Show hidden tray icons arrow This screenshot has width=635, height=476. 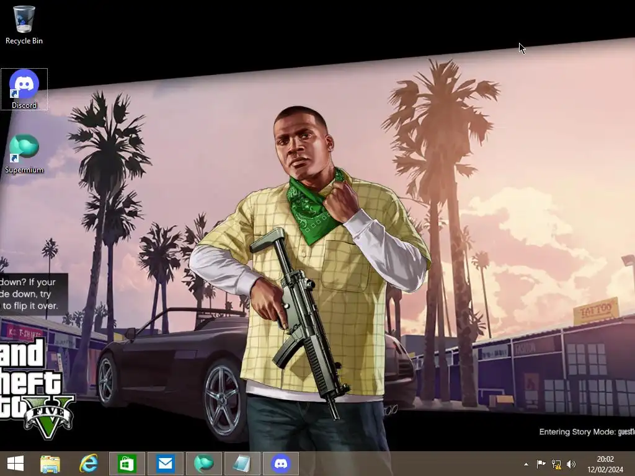(526, 464)
